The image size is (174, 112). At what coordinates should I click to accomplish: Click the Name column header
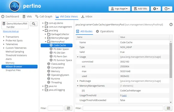point(97,37)
